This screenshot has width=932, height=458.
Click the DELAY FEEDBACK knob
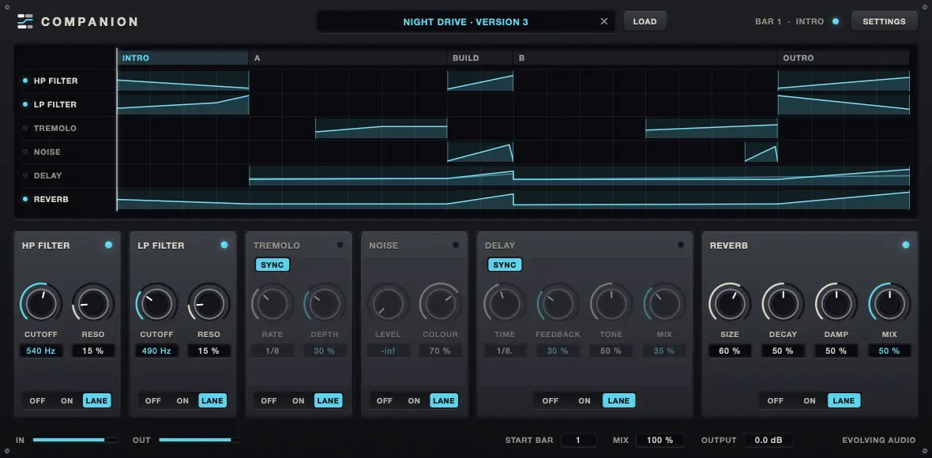tap(558, 303)
